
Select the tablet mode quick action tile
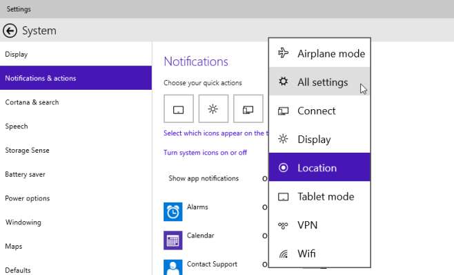[178, 108]
